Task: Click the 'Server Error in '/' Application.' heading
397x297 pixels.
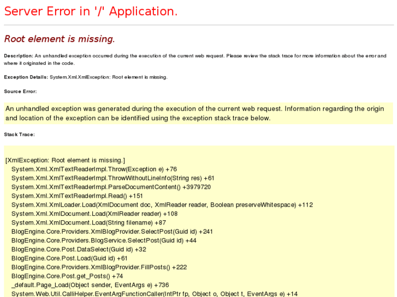Action: coord(91,11)
